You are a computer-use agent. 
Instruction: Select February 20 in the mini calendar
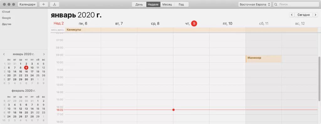26,112
